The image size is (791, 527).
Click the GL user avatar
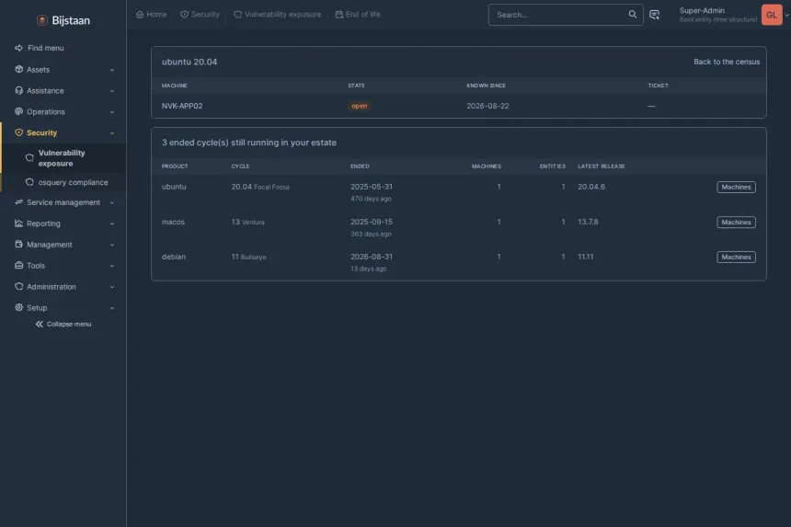(x=772, y=15)
